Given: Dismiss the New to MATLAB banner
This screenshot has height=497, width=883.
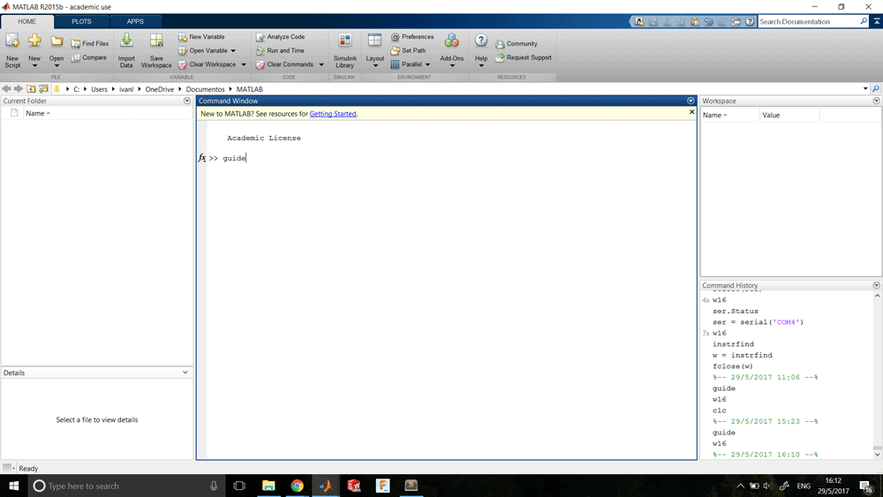Looking at the screenshot, I should point(692,112).
